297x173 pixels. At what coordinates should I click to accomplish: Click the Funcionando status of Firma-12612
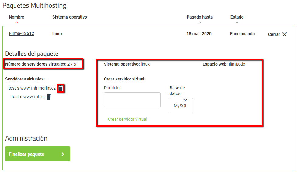242,34
